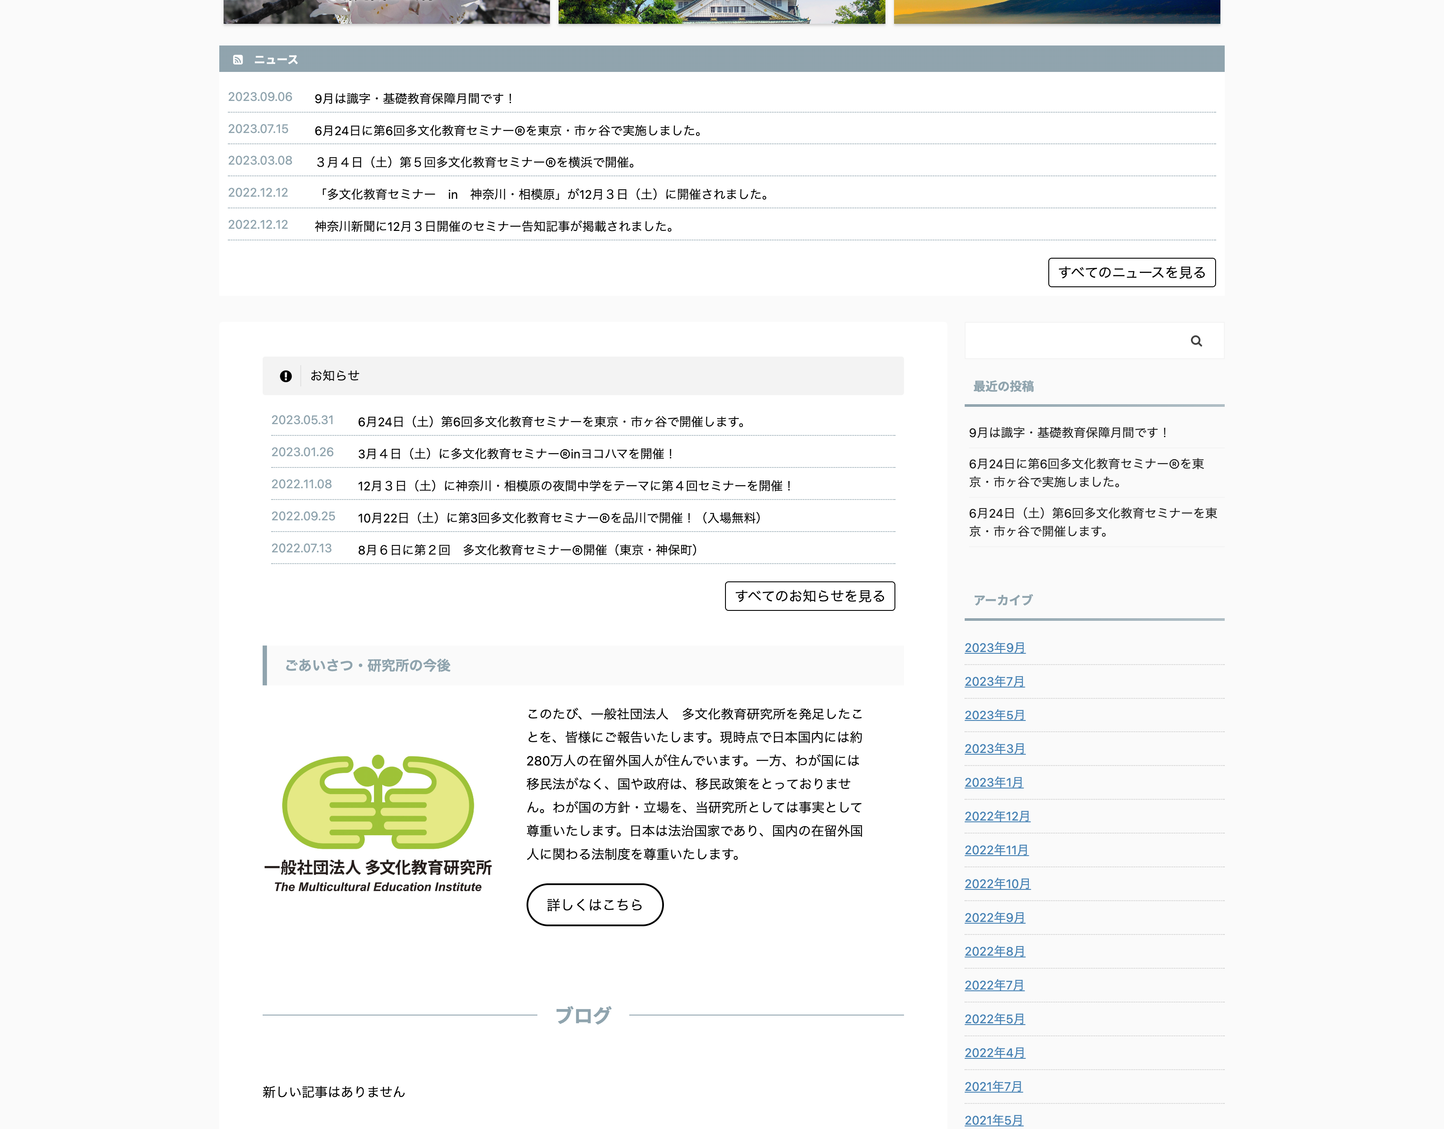Open notice 3月4日 セミナーinヨコハマを開催

point(517,454)
